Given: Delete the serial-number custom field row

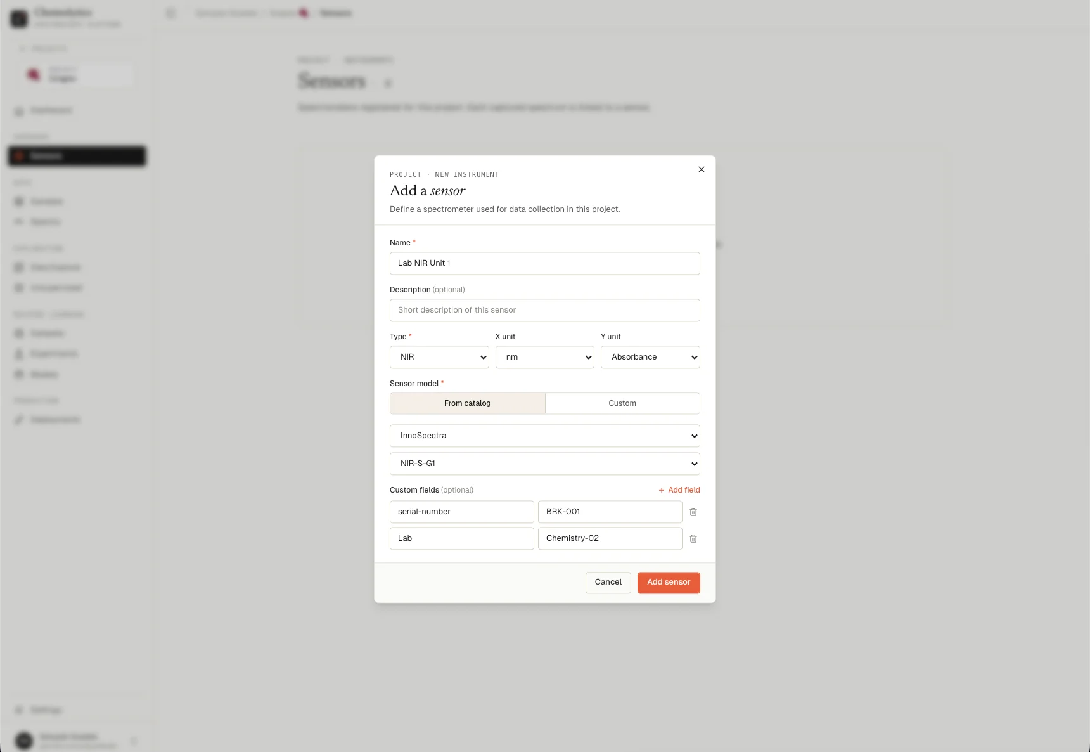Looking at the screenshot, I should tap(693, 512).
